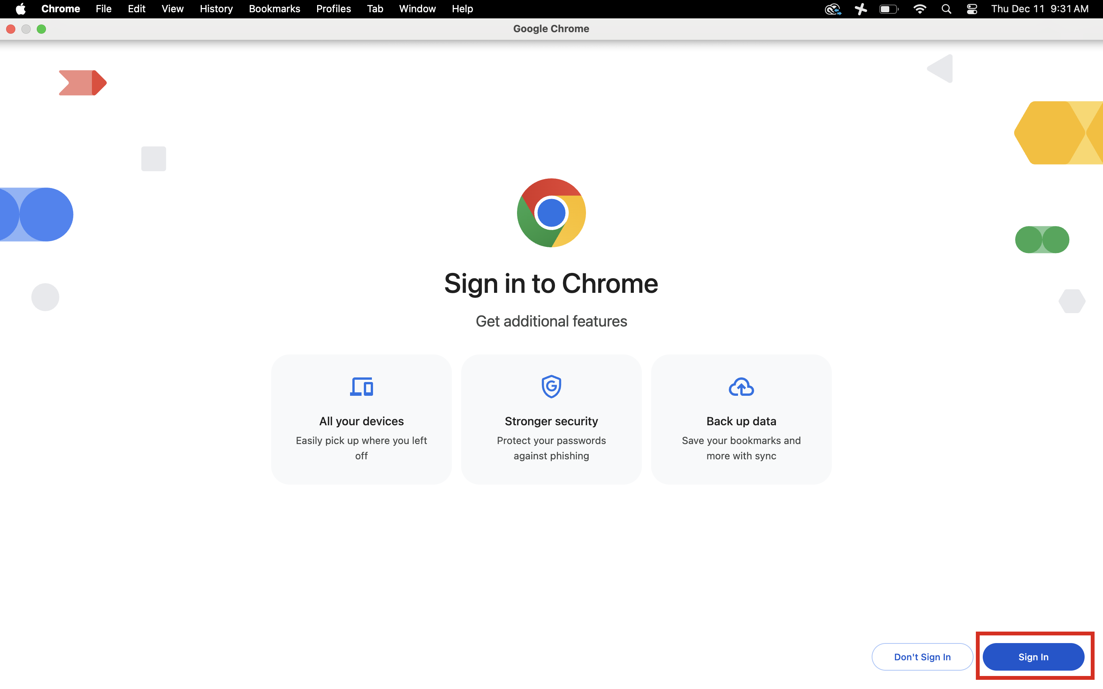Viewport: 1103px width, 689px height.
Task: Click the devices icon above All your devices
Action: [362, 387]
